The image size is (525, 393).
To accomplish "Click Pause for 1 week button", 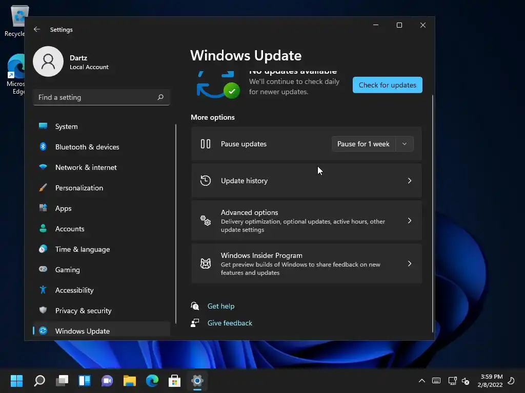I will [364, 144].
